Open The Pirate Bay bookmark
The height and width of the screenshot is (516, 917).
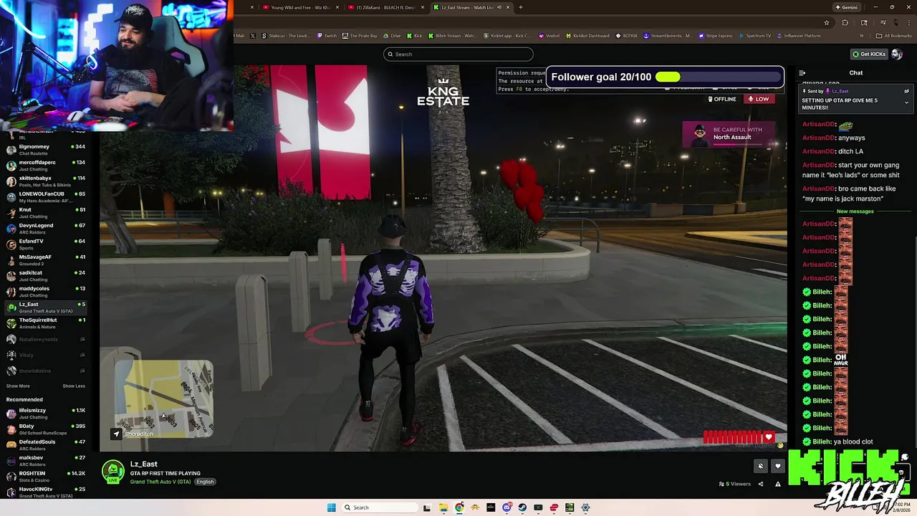pos(360,36)
